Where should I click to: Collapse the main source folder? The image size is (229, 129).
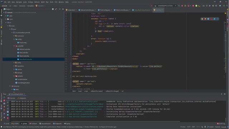pos(8,26)
